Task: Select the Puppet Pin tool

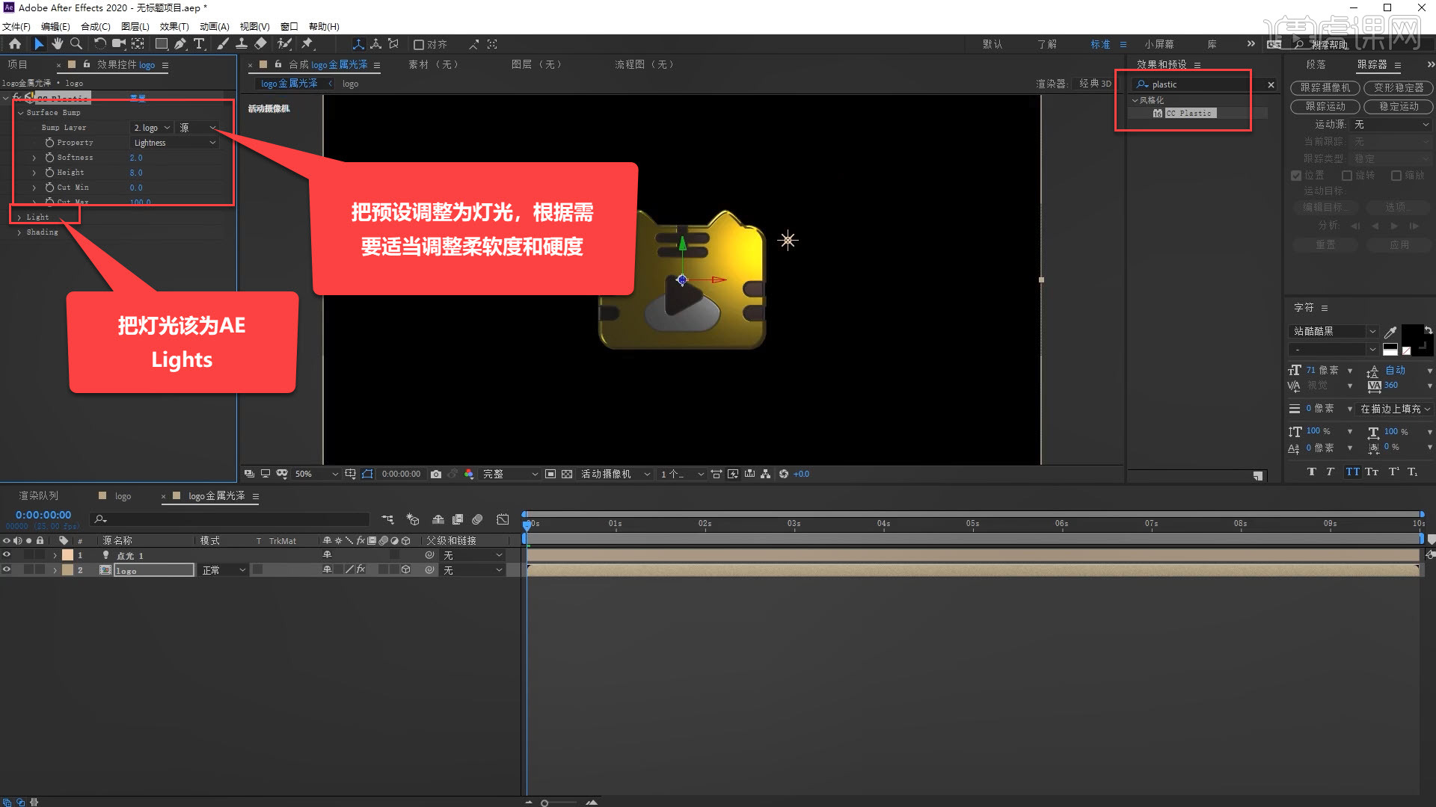Action: pos(307,44)
